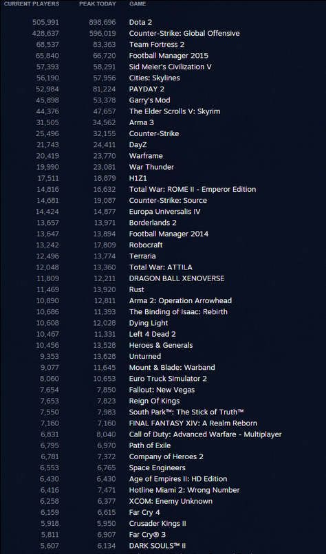Select Dota 2 peak value 898,696
The height and width of the screenshot is (554, 326).
pos(102,22)
